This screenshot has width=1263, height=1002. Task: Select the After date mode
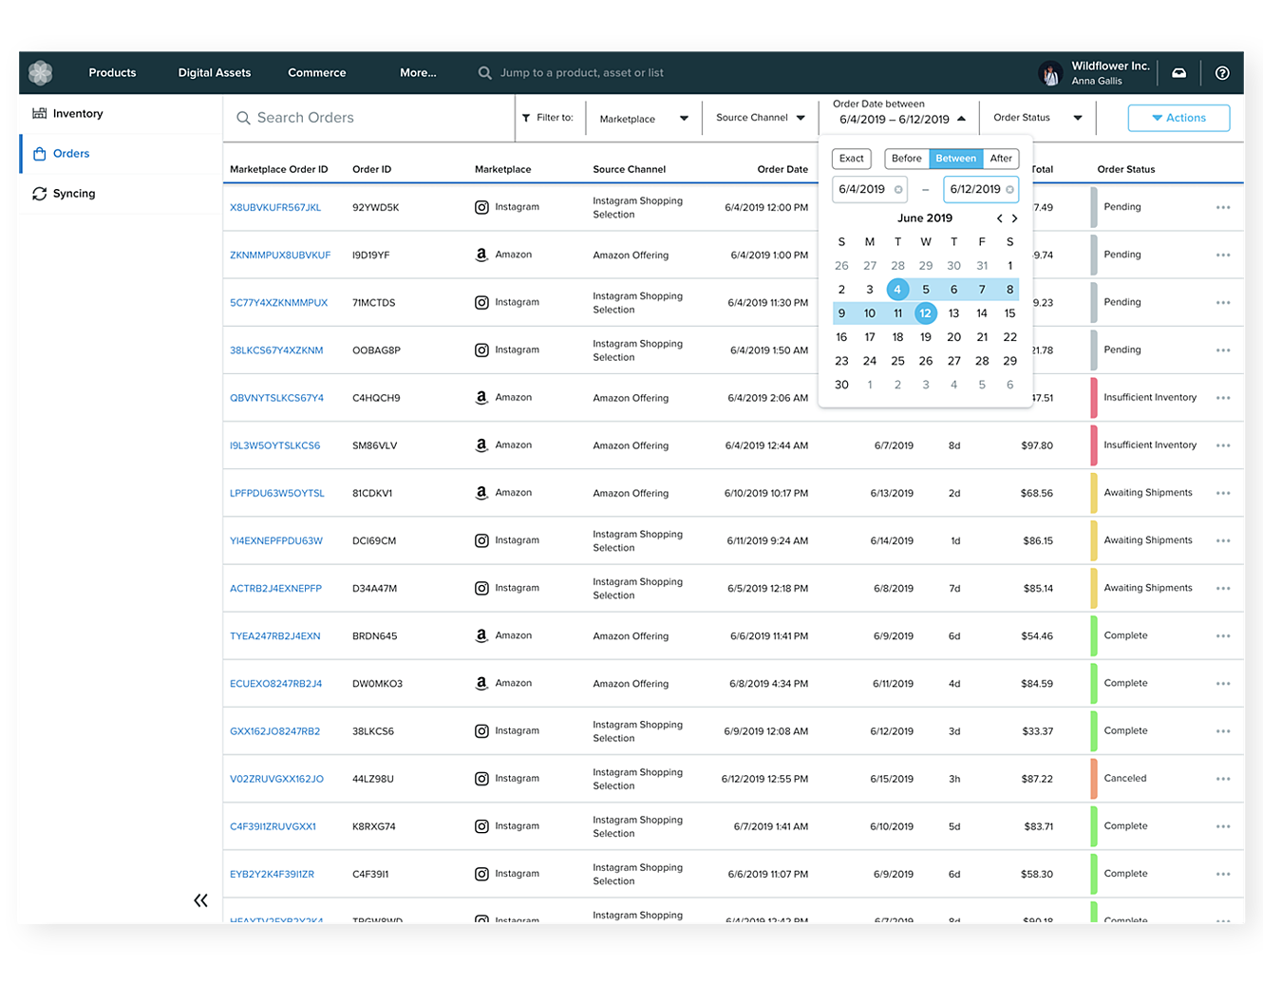[x=1001, y=159]
